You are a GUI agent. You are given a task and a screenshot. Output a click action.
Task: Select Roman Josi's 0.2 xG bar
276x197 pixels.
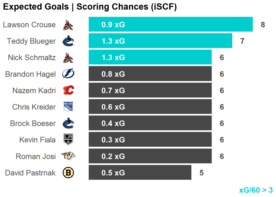click(x=150, y=156)
